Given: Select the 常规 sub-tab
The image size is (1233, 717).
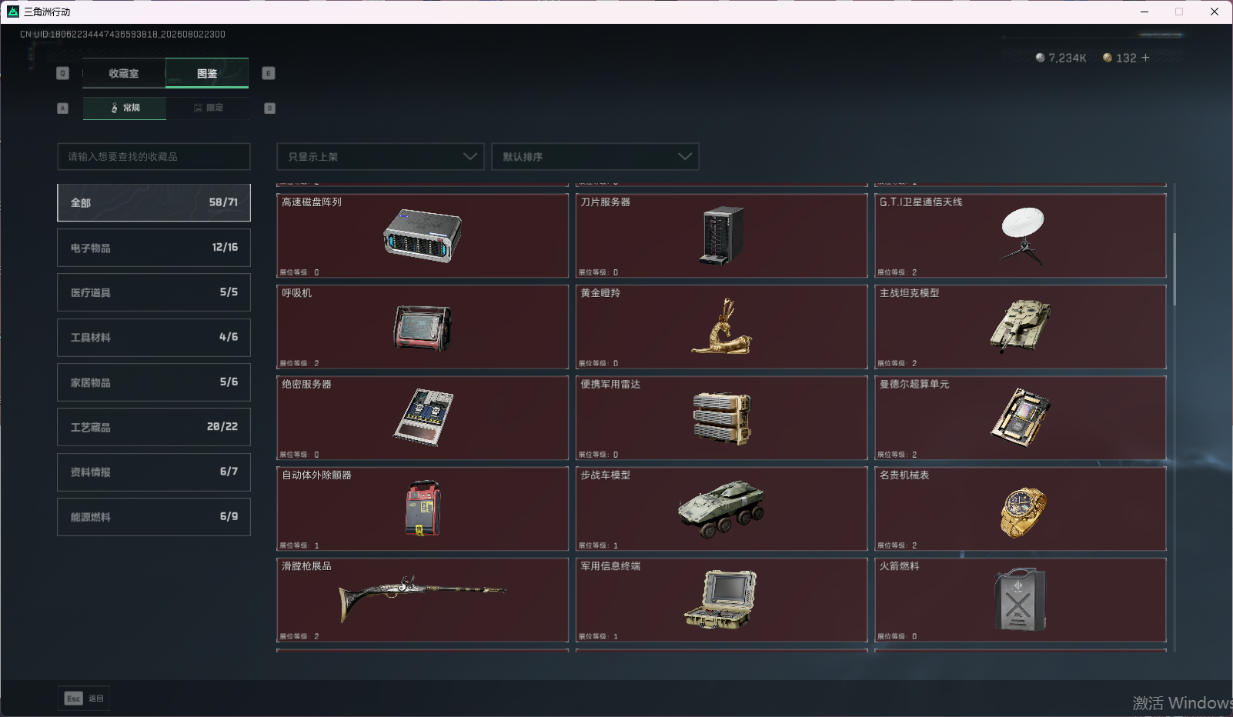Looking at the screenshot, I should coord(125,108).
